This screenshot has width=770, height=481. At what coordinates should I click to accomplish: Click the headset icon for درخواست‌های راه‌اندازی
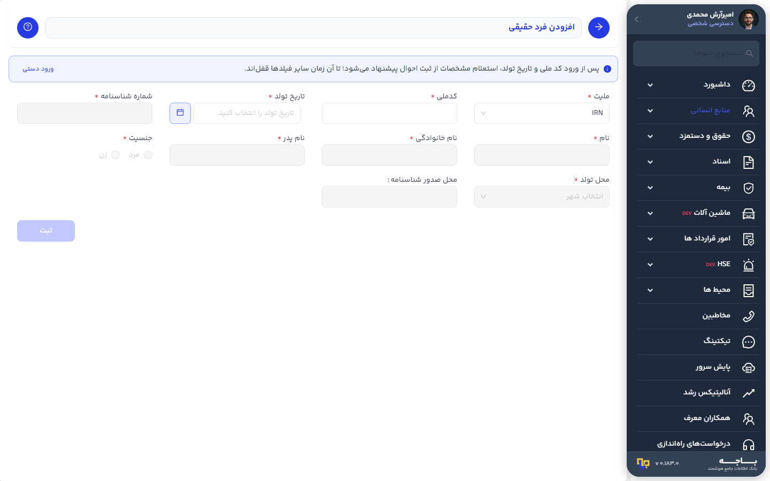coord(749,445)
